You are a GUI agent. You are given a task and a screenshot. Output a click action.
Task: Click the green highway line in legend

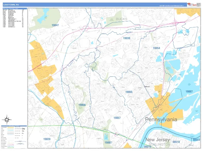click(x=11, y=148)
